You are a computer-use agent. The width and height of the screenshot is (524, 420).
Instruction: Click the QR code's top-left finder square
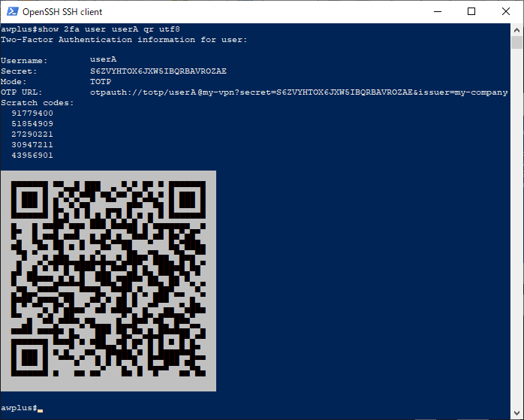point(30,201)
